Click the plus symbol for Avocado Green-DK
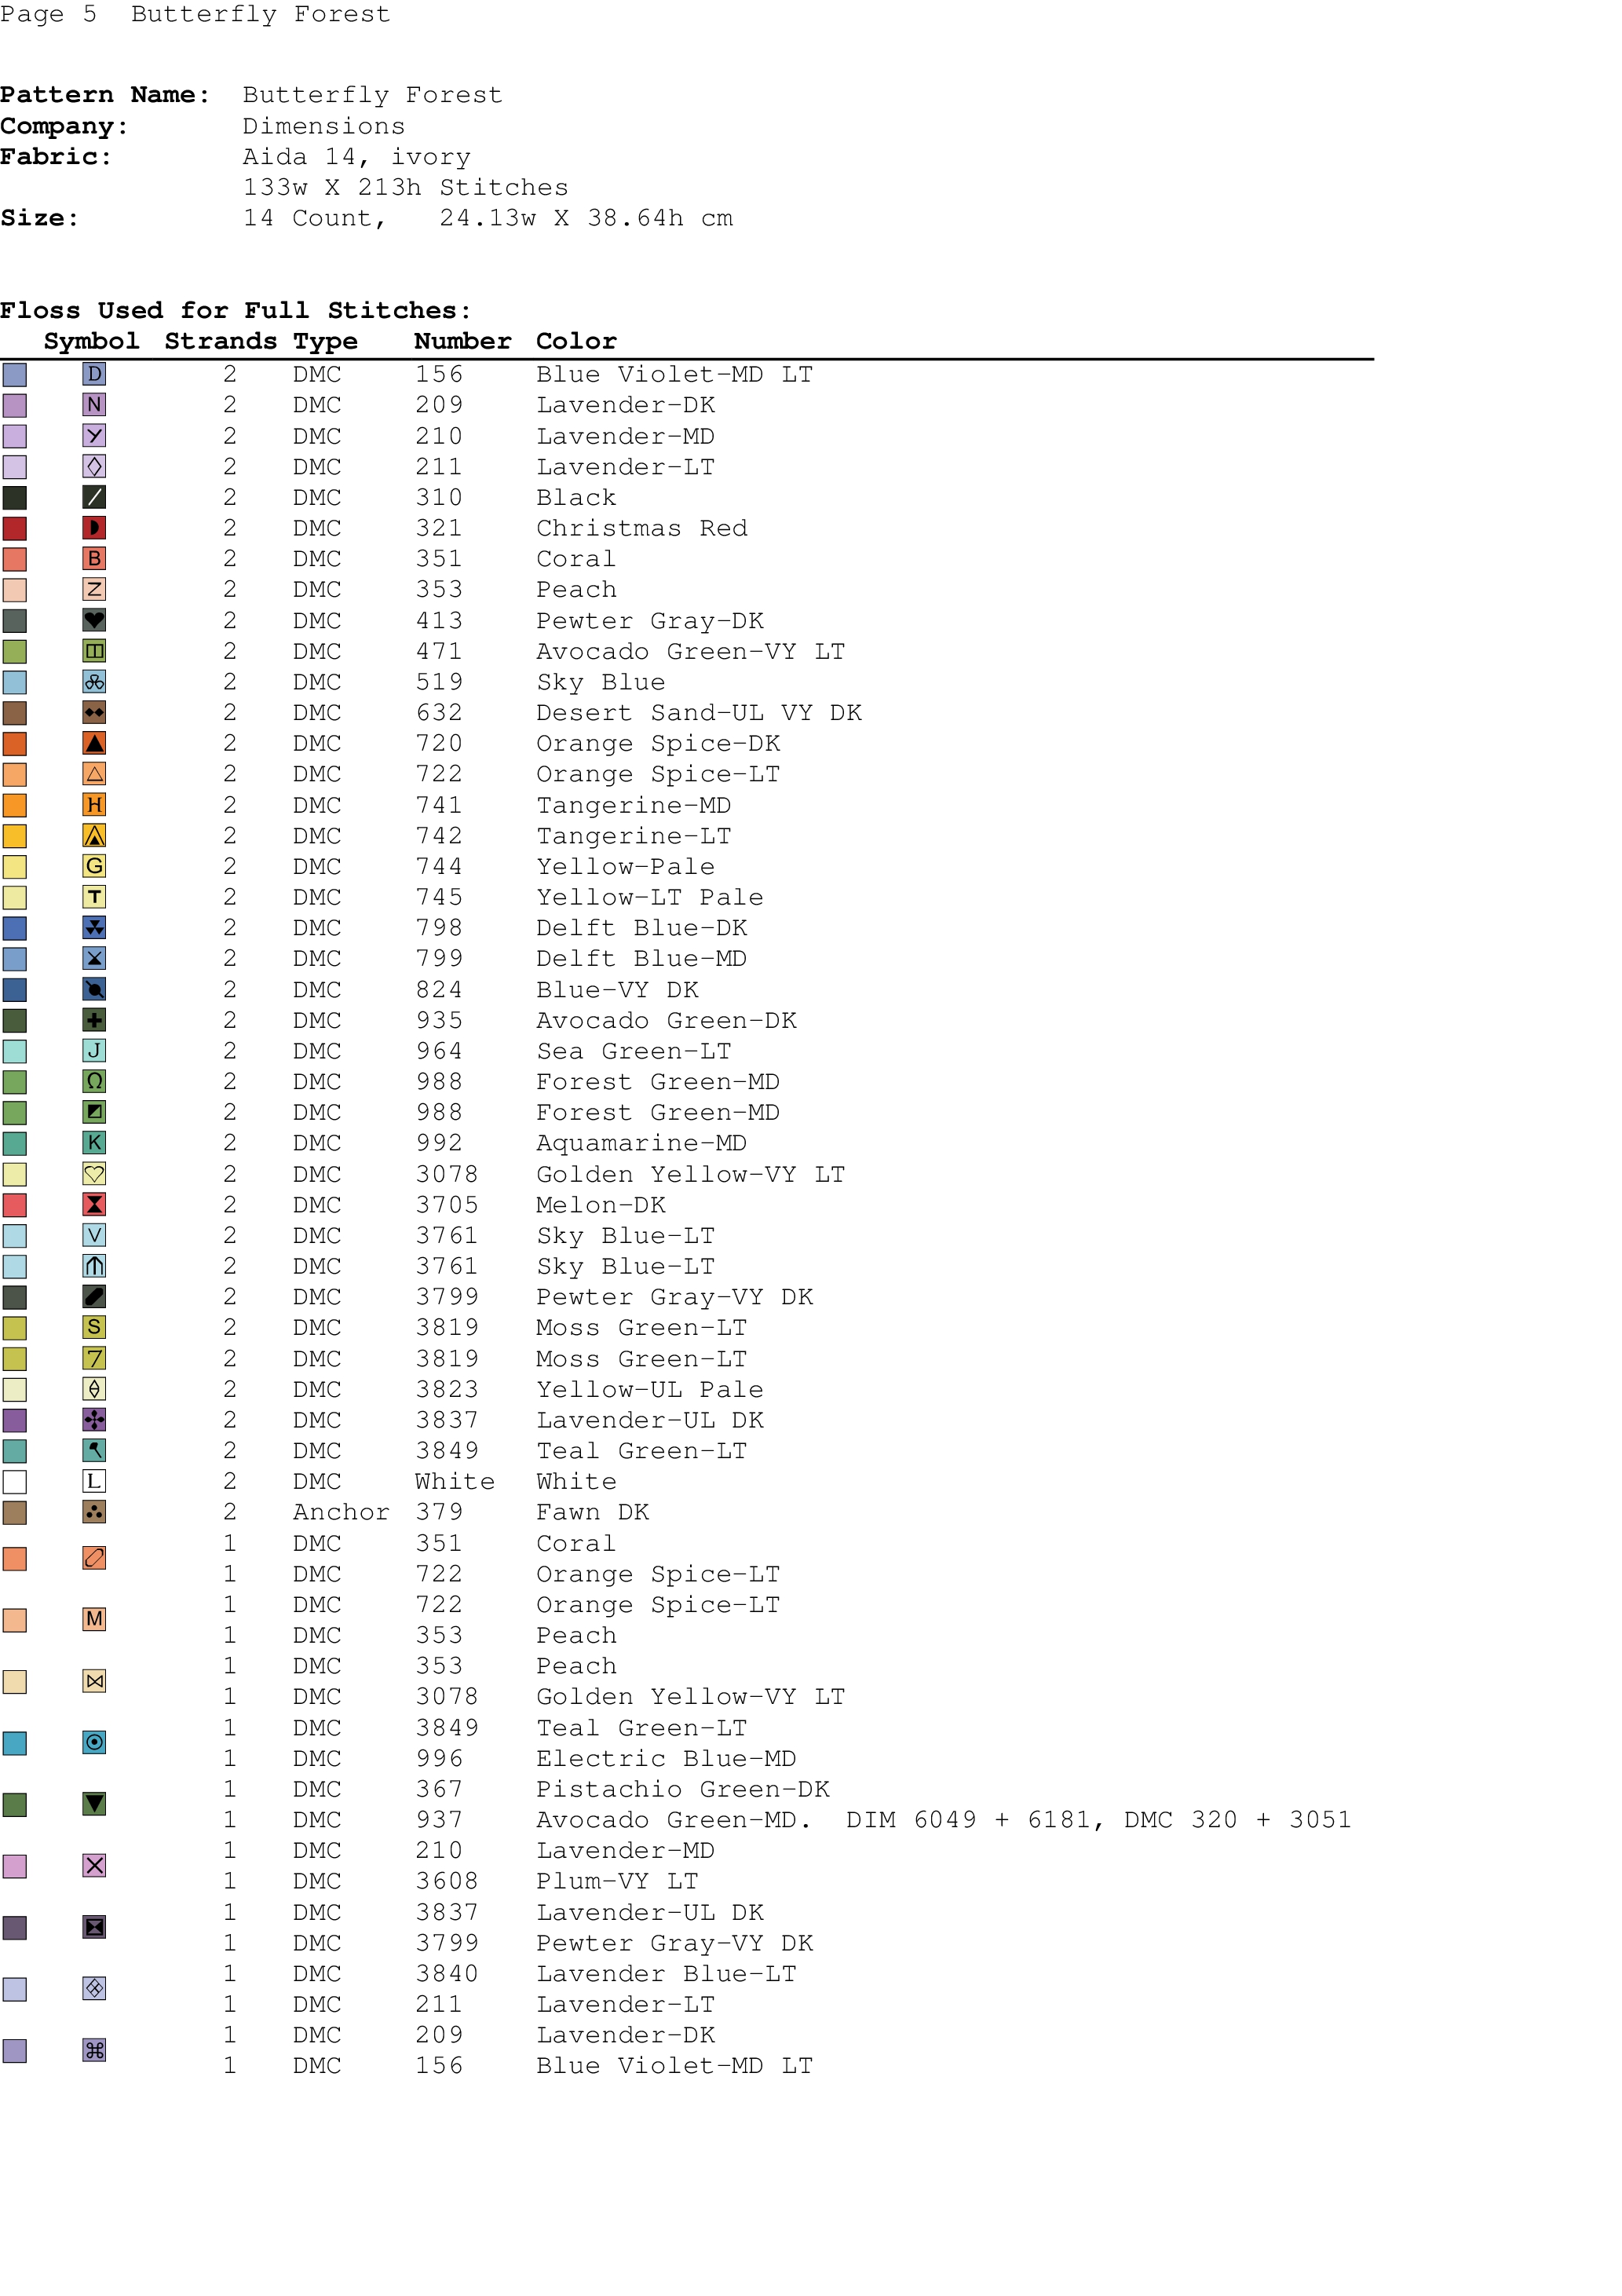The height and width of the screenshot is (2296, 1622). [94, 1020]
